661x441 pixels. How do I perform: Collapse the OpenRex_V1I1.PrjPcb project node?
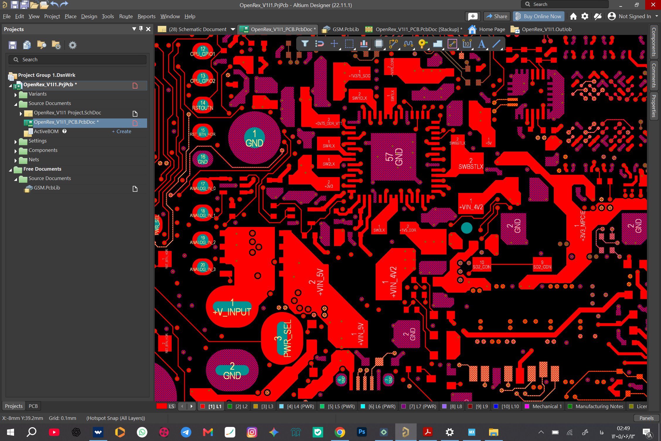pyautogui.click(x=11, y=85)
